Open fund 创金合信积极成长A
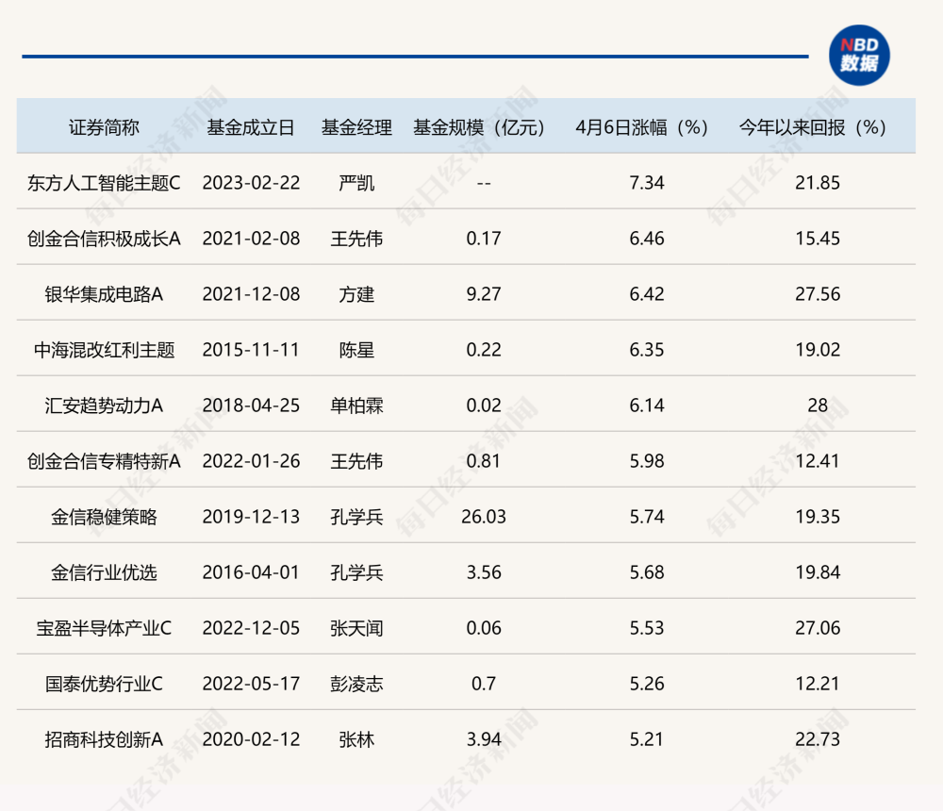The image size is (943, 811). [104, 239]
